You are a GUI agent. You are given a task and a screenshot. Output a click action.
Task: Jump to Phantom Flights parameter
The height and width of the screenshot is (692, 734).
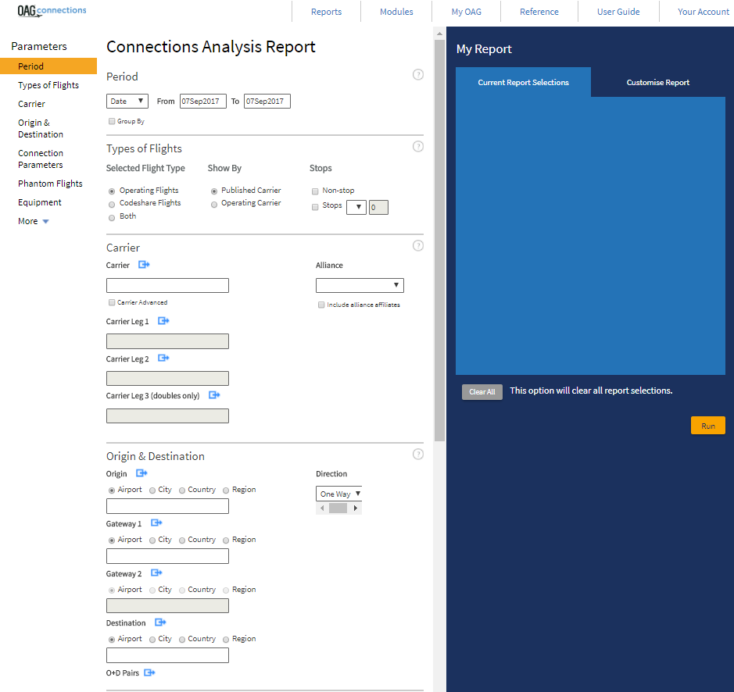tap(50, 184)
